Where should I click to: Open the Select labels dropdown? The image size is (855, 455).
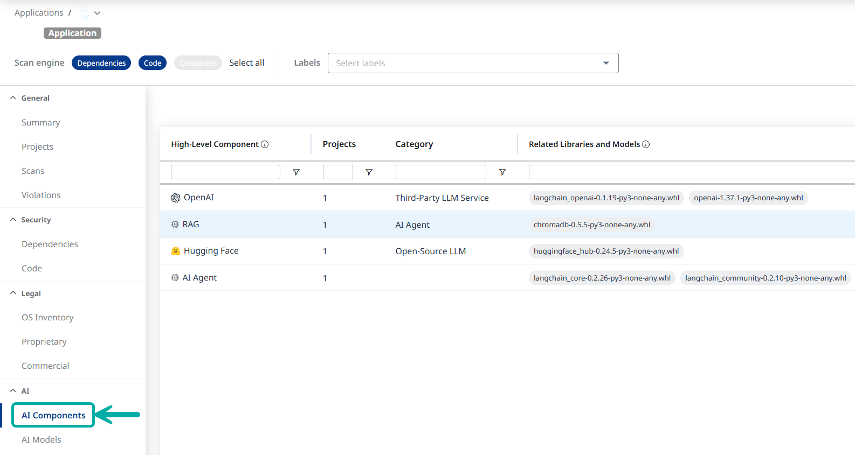click(473, 63)
